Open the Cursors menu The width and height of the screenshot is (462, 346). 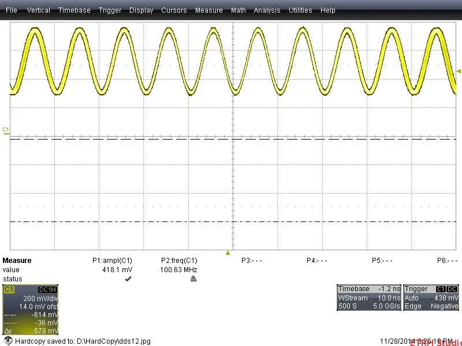(x=174, y=10)
